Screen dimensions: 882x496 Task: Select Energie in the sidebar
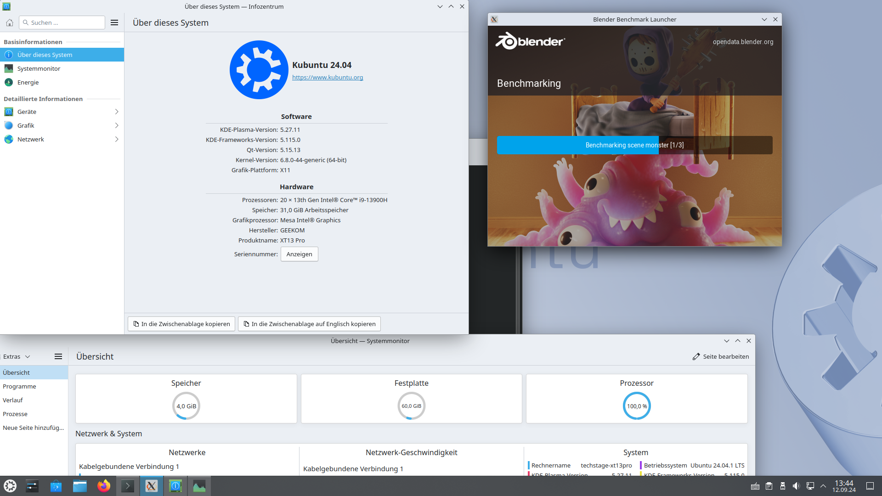(28, 82)
